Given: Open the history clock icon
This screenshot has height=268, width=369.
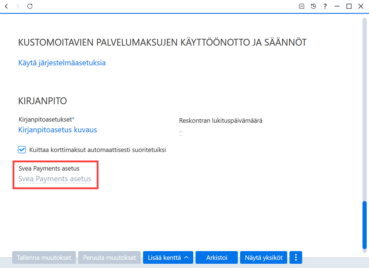Looking at the screenshot, I should (313, 6).
